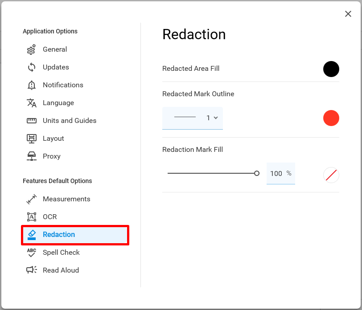Click the Layout monitor icon
The image size is (362, 310).
(x=31, y=139)
